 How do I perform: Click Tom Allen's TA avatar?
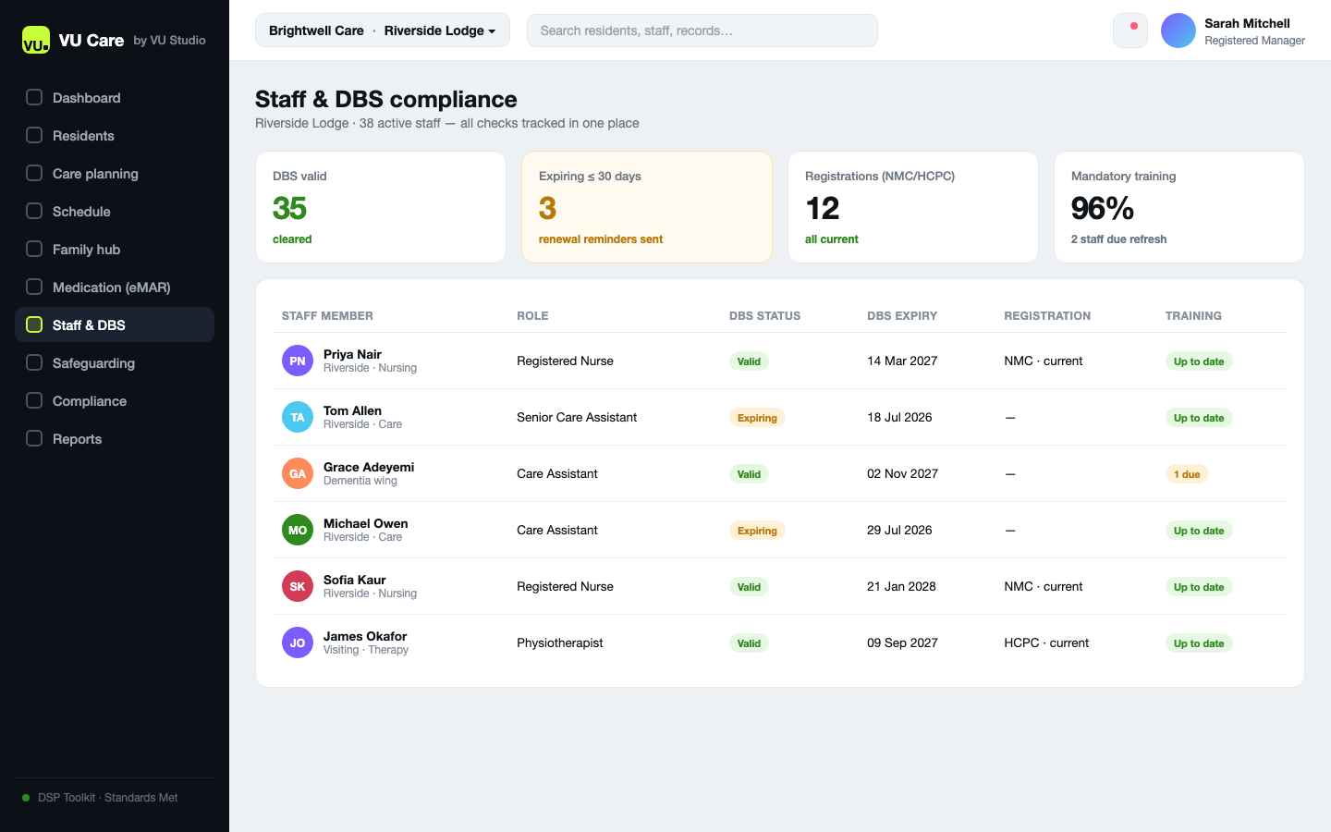point(298,417)
